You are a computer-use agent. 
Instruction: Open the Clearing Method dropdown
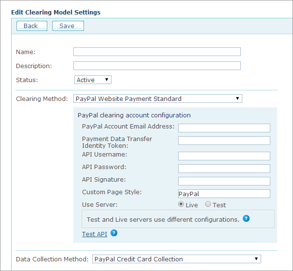coord(158,99)
